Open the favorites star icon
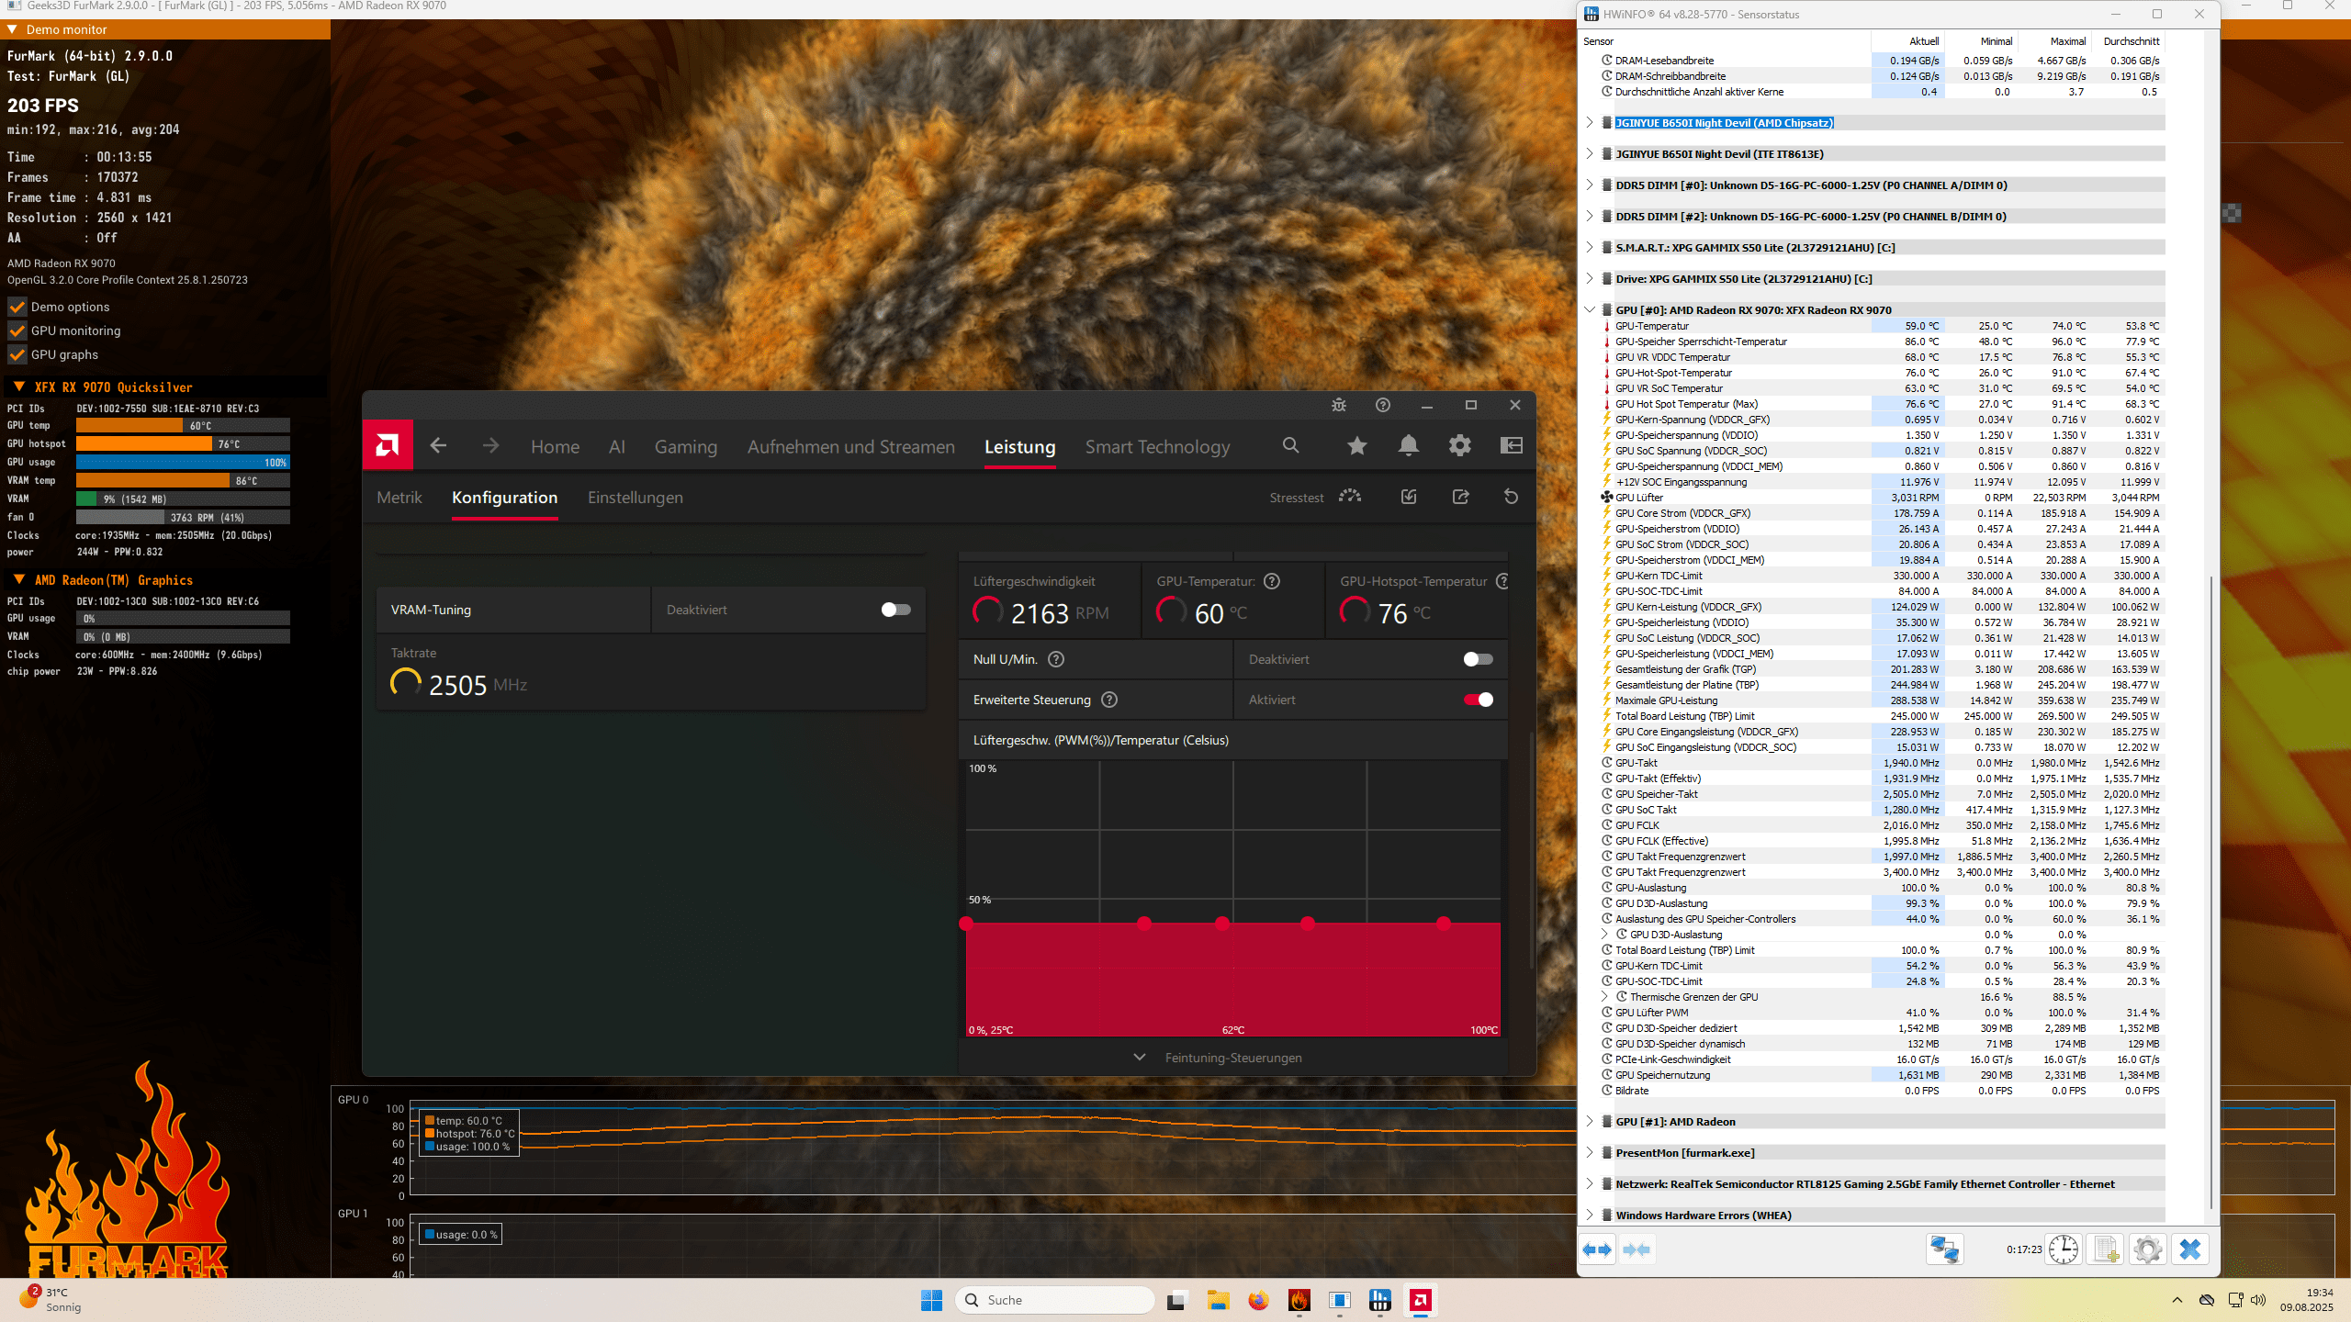Image resolution: width=2351 pixels, height=1322 pixels. pos(1356,446)
